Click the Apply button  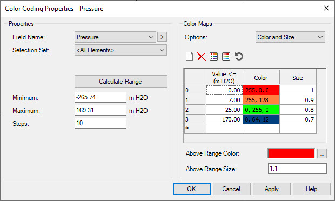(x=272, y=189)
